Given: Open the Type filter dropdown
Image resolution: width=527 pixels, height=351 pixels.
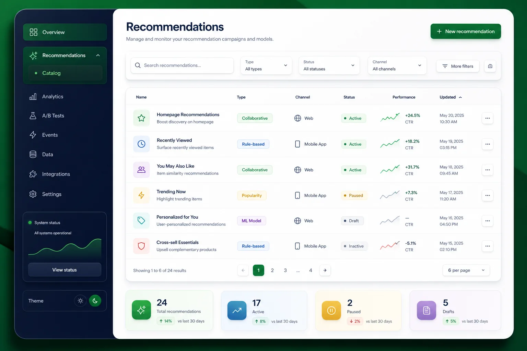Looking at the screenshot, I should click(266, 65).
